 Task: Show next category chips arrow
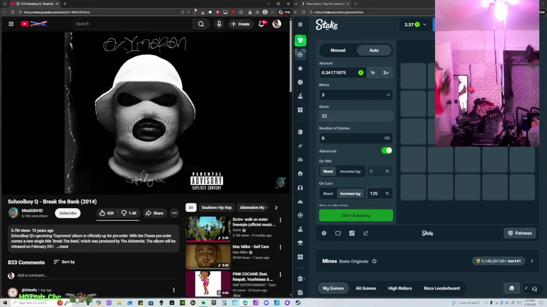[x=276, y=208]
